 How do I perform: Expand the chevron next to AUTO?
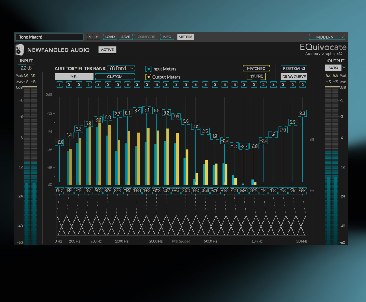344,67
